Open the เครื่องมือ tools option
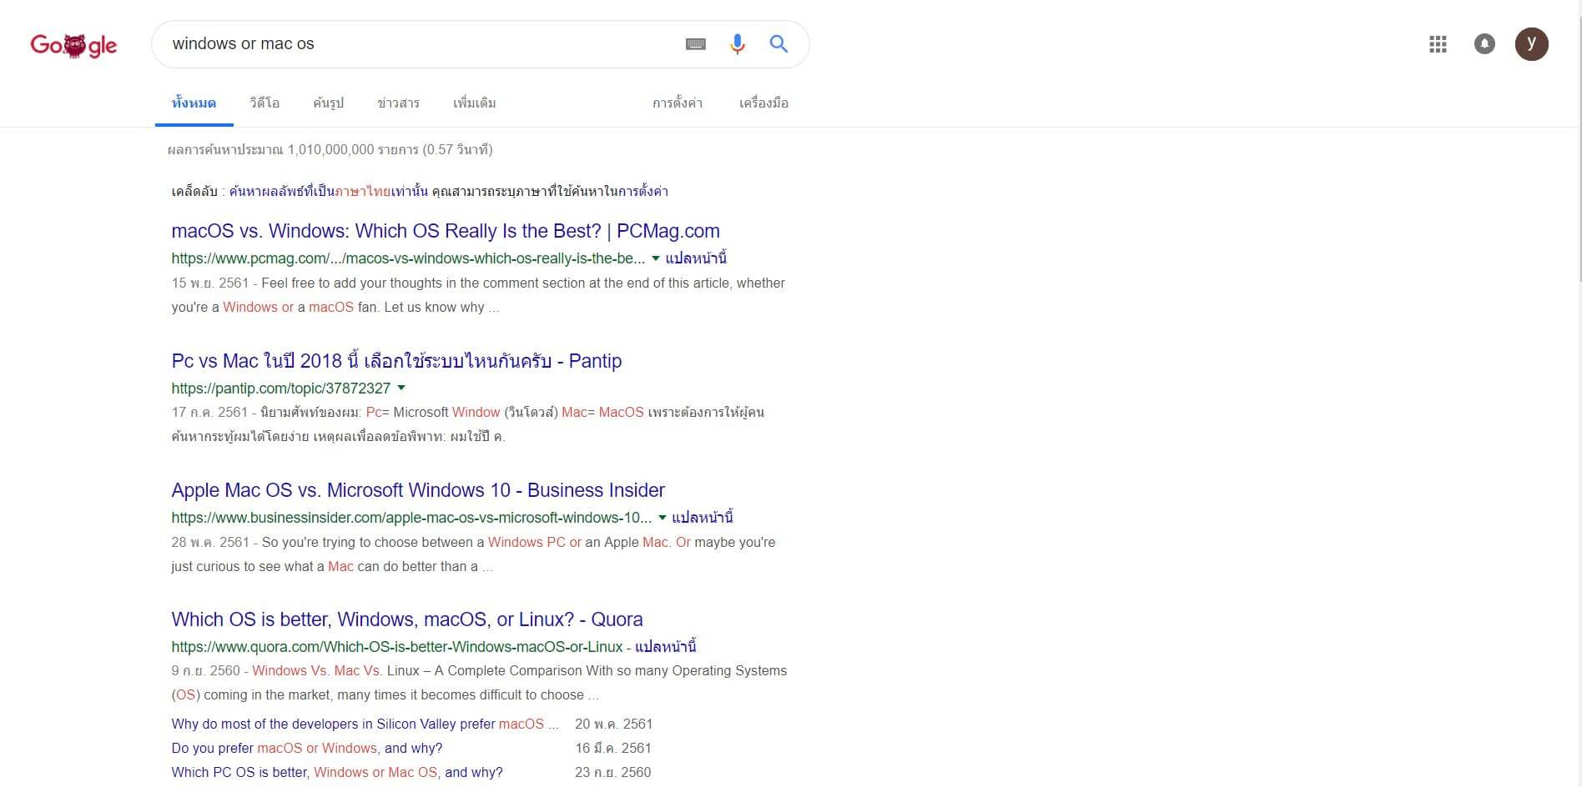This screenshot has height=787, width=1582. (x=763, y=103)
